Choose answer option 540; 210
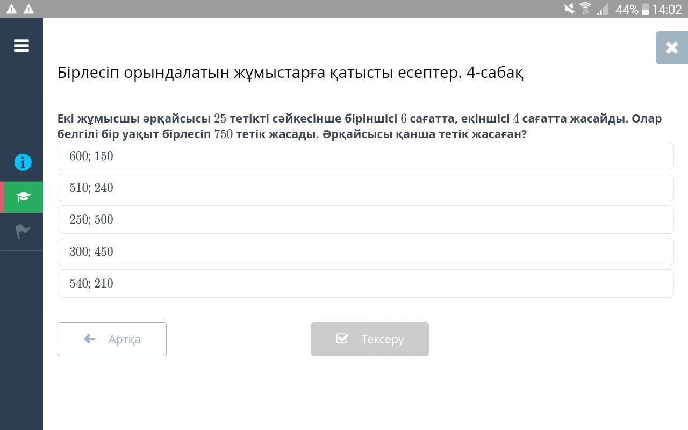 coord(365,284)
